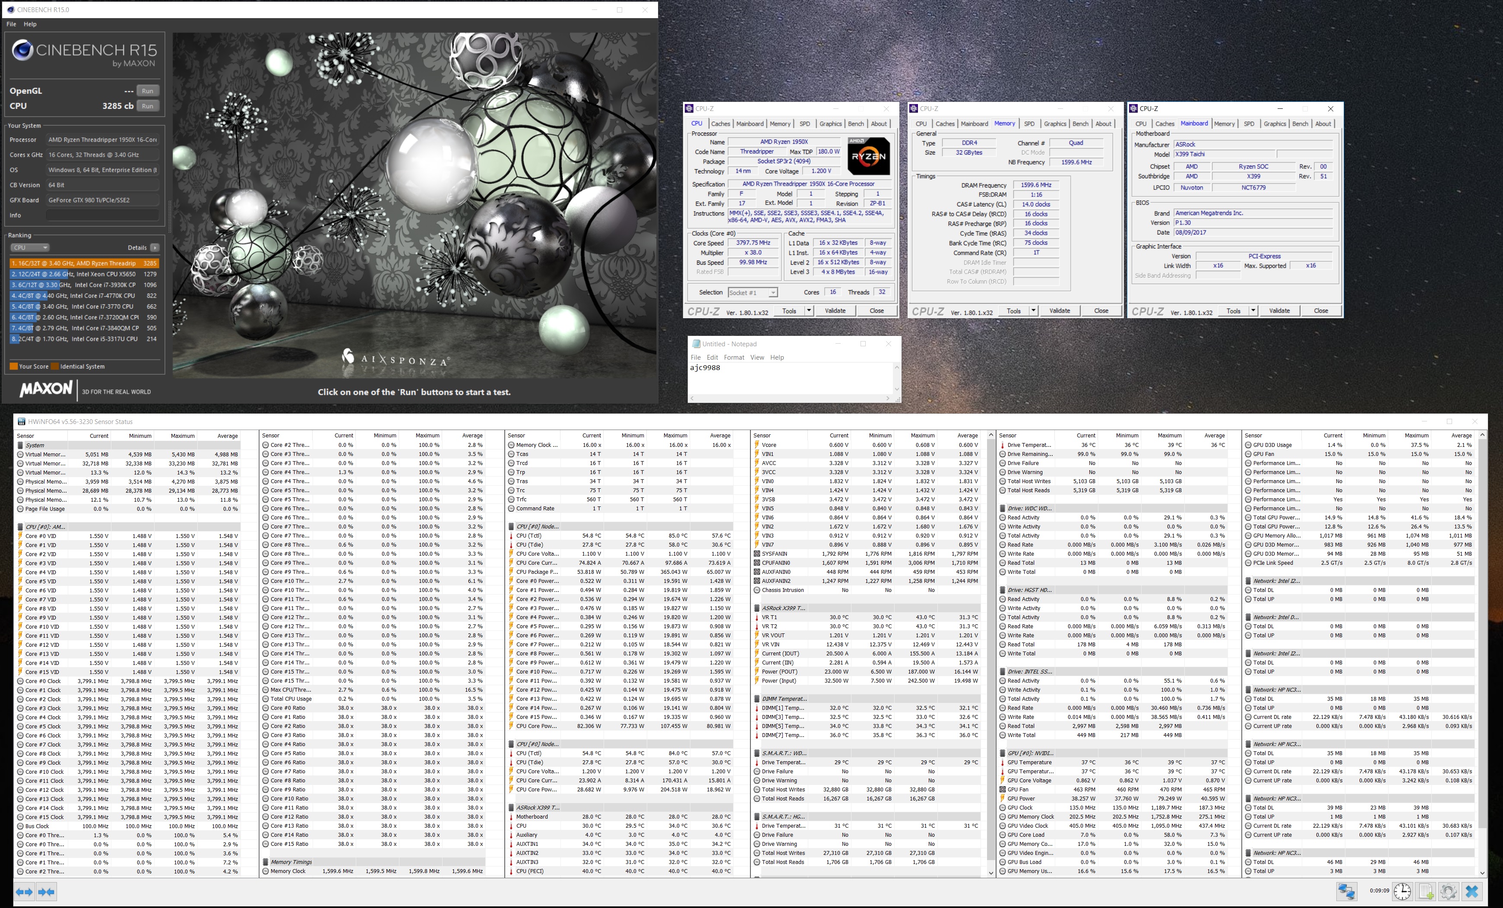The height and width of the screenshot is (908, 1503).
Task: Click Tools button in CPU-Z Mainboard window
Action: 1234,310
